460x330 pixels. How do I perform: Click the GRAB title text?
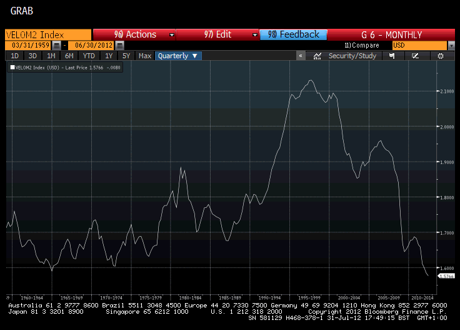pyautogui.click(x=22, y=11)
